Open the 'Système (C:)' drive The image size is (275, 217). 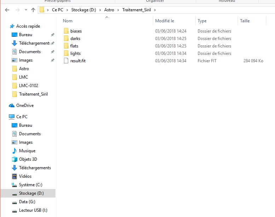[x=31, y=185]
